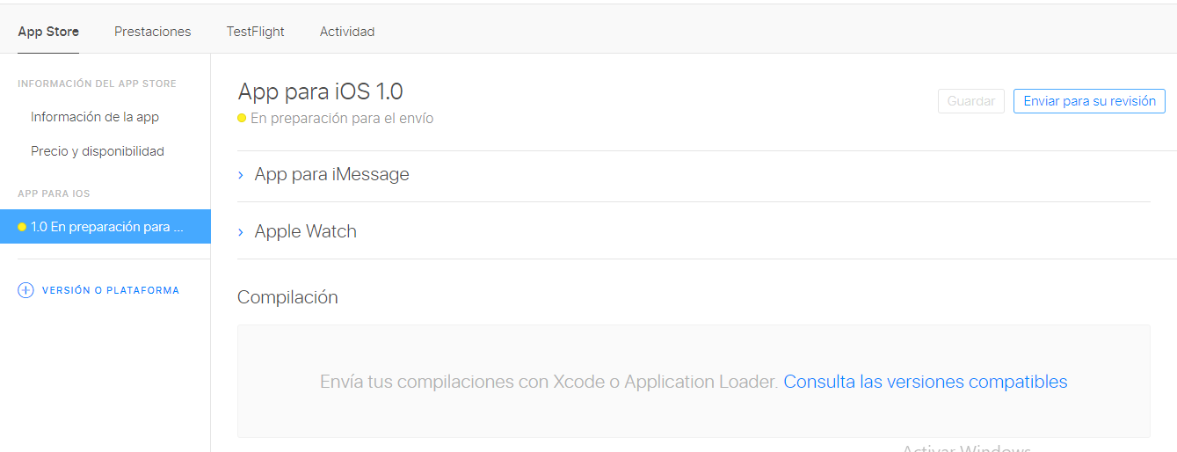
Task: Click the plus icon for Versión o Plataforma
Action: point(25,290)
